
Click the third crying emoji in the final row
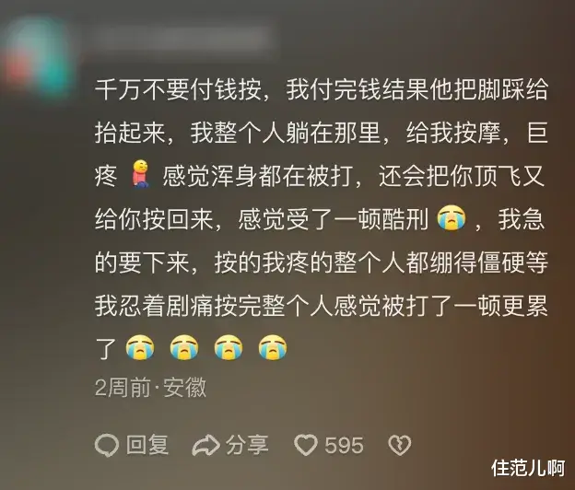(x=229, y=347)
